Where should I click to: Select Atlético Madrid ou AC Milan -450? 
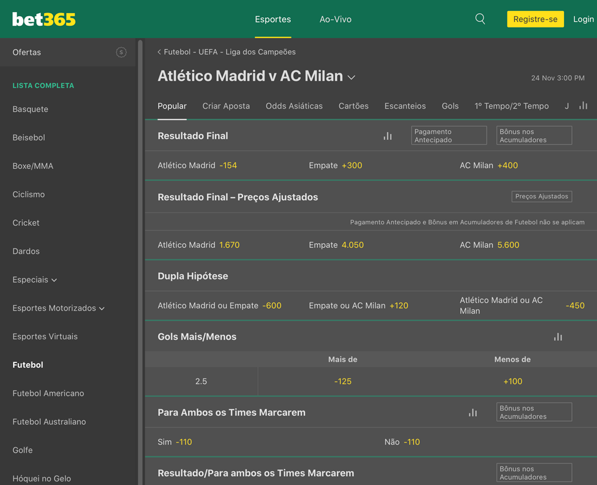click(522, 306)
